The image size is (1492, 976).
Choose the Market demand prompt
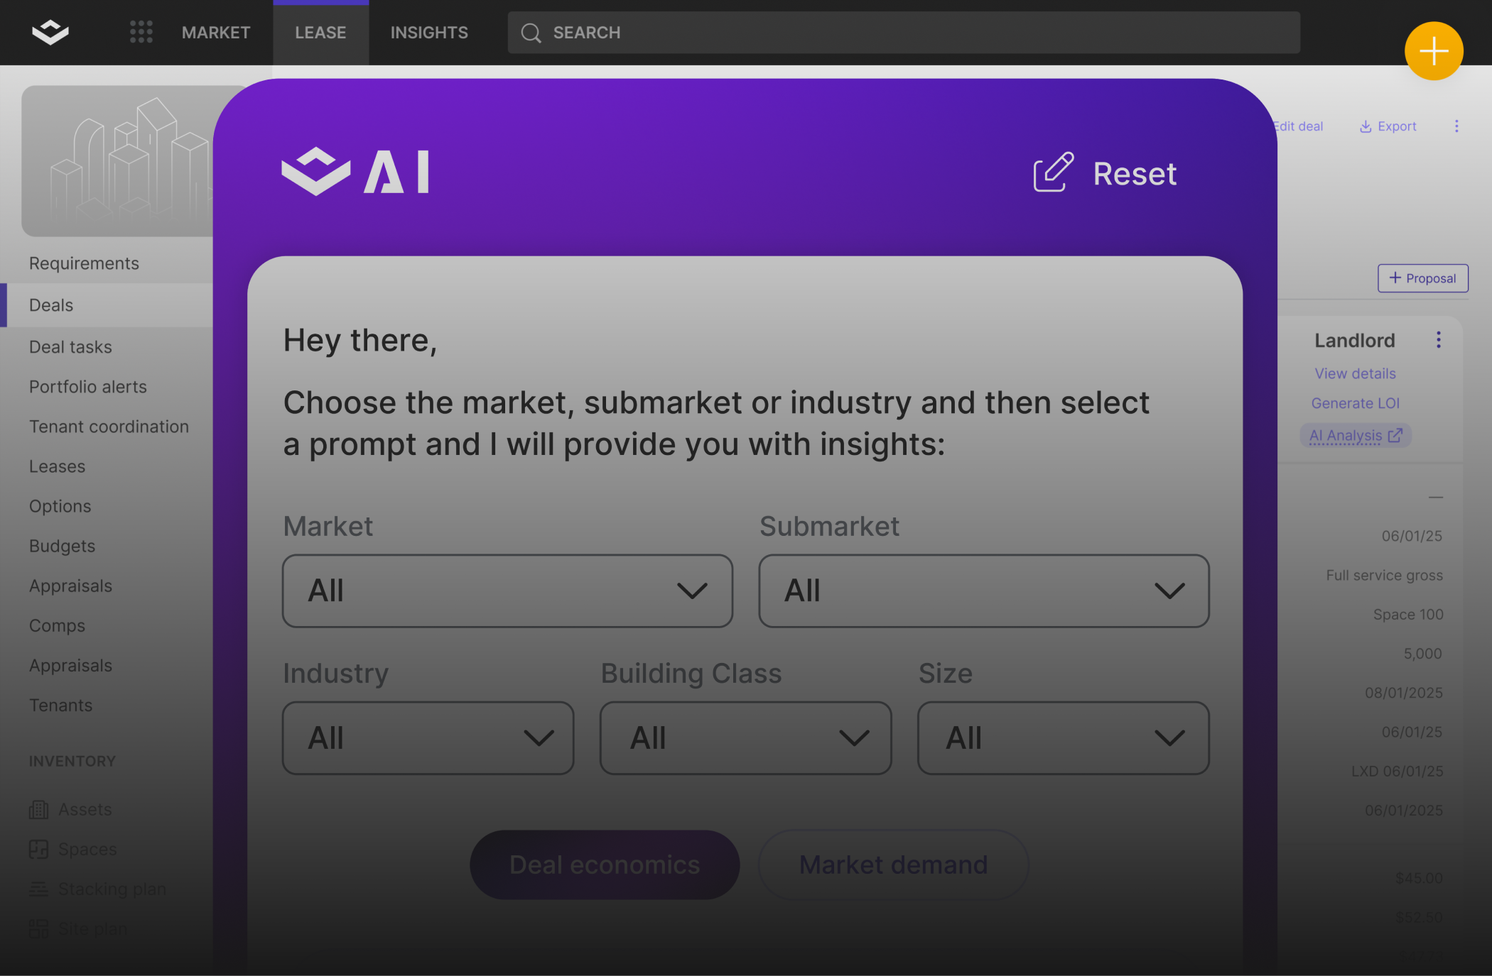coord(893,865)
